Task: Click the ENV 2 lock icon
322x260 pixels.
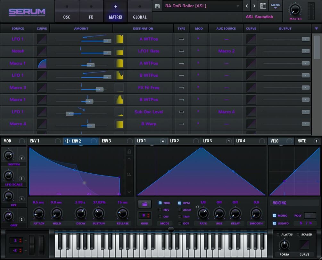Action: [129, 152]
